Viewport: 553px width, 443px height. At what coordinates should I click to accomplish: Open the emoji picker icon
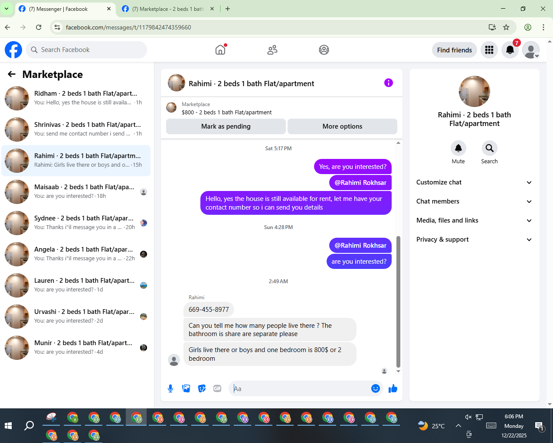pyautogui.click(x=376, y=388)
